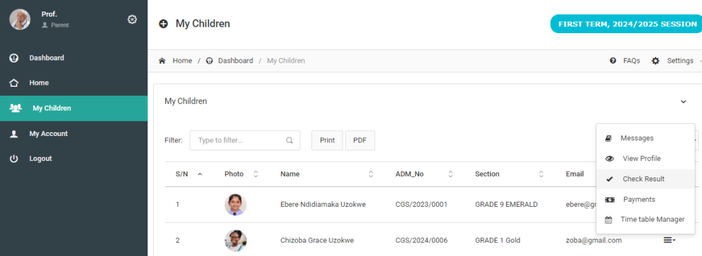Click the Settings gear icon in top bar
Viewport: 702px width, 256px height.
click(x=655, y=61)
